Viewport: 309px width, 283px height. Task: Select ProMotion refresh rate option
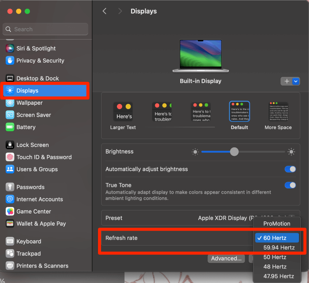point(276,224)
